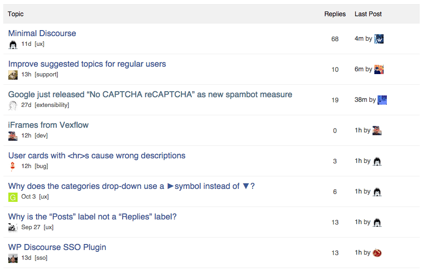This screenshot has width=422, height=269.
Task: Click last poster avatar on WP Discourse SSO row
Action: coord(377,253)
